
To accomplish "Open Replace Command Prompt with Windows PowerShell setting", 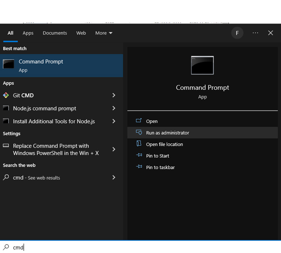I will click(x=62, y=149).
